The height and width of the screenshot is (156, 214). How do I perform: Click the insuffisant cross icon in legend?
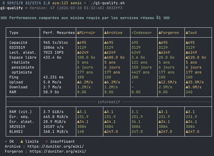pyautogui.click(x=46, y=141)
